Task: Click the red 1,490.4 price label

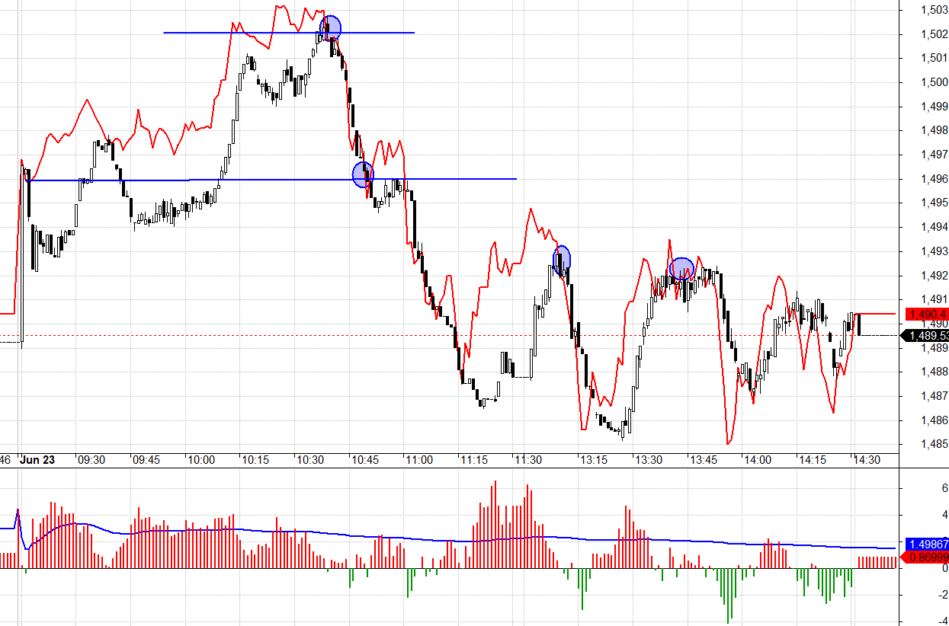Action: tap(926, 314)
